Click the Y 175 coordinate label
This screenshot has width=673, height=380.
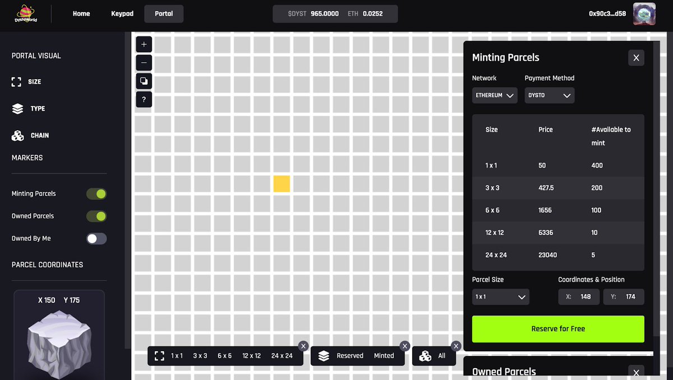coord(72,300)
